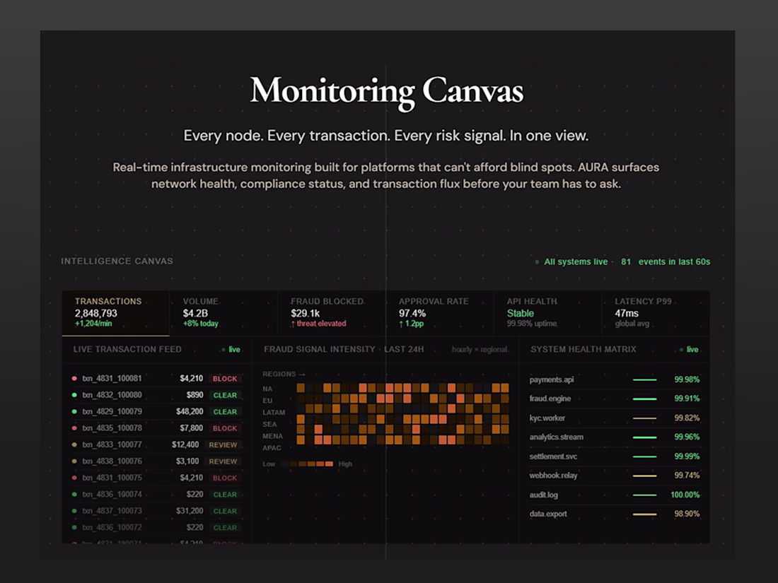Click the threat elevated indicator
Viewport: 778px width, 583px height.
pyautogui.click(x=318, y=324)
